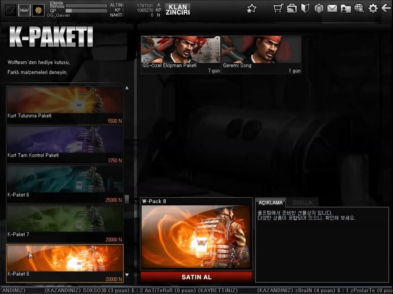
Task: Click the Etkinlik Bonusu progress bar
Action: pyautogui.click(x=86, y=5)
